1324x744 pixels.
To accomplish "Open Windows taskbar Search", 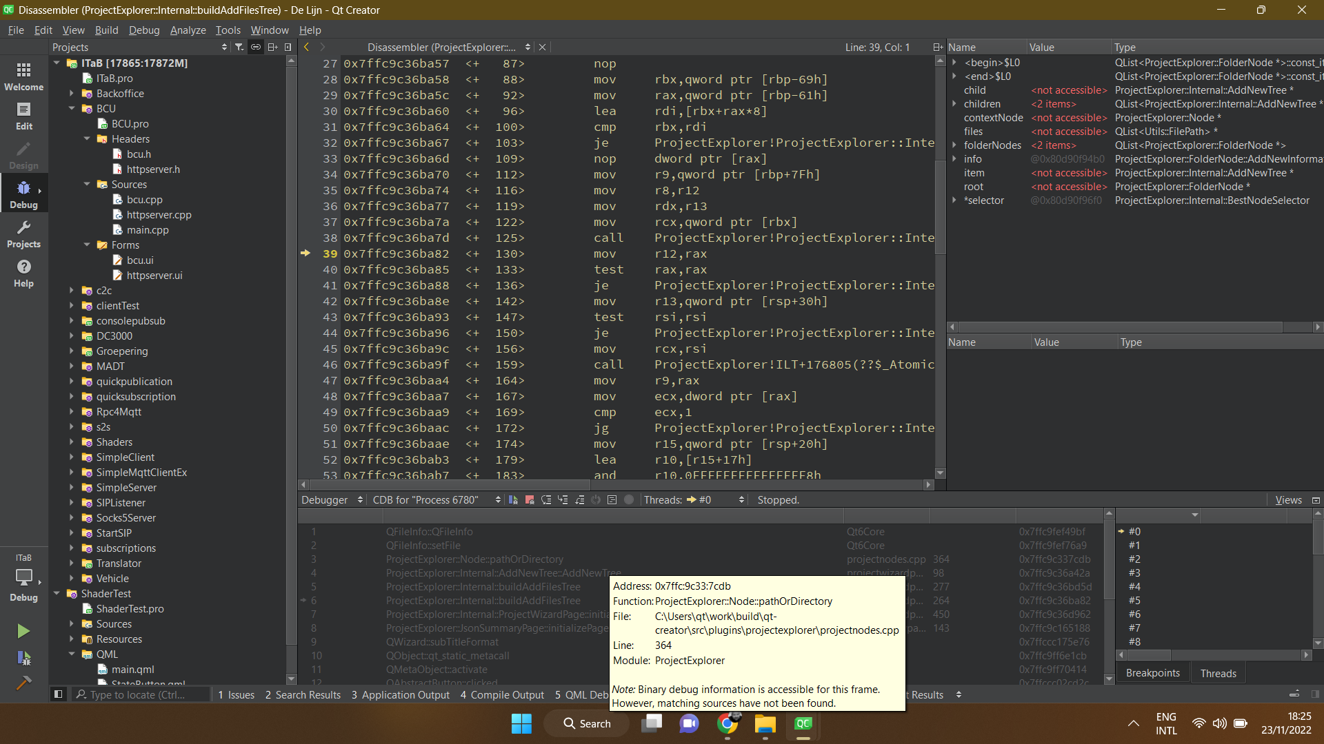I will (x=587, y=723).
